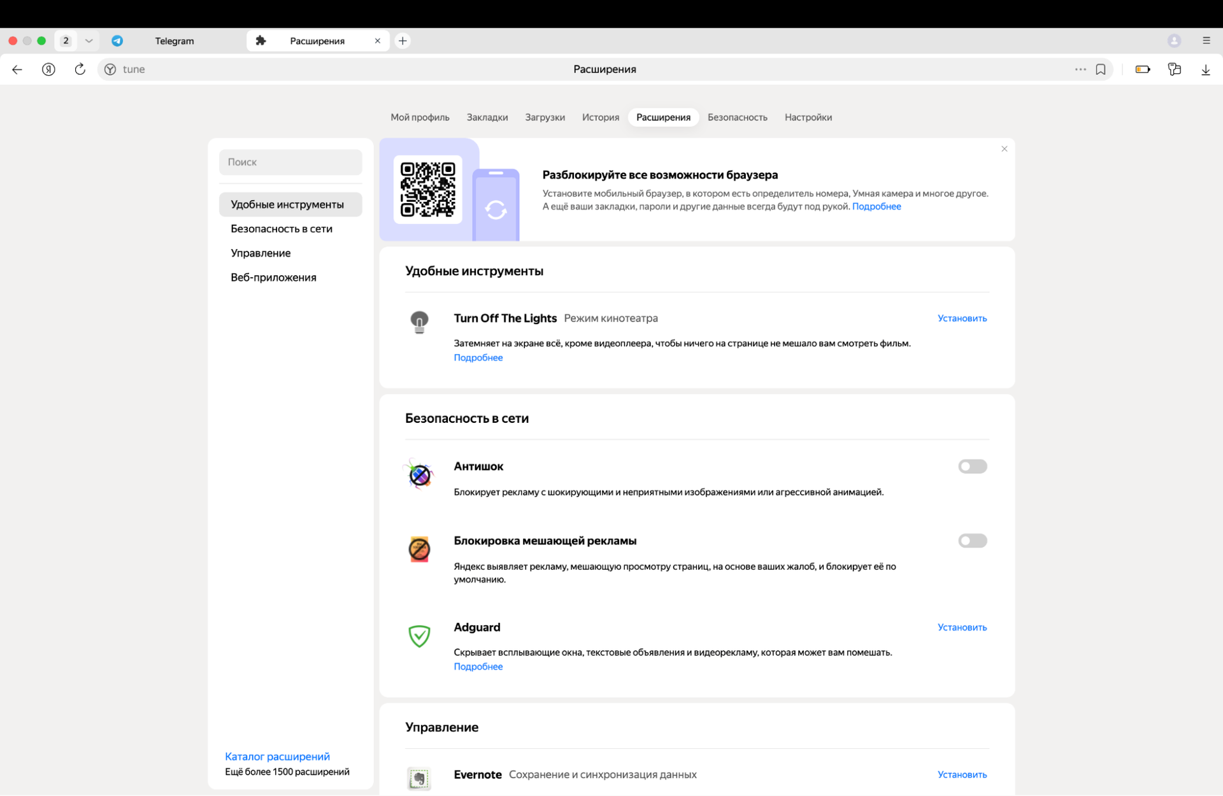This screenshot has height=796, width=1223.
Task: Install Turn Off The Lights extension
Action: [962, 318]
